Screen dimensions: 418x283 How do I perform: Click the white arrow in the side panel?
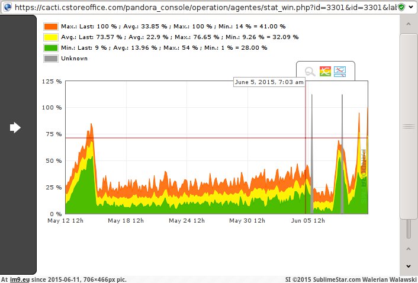[x=15, y=127]
